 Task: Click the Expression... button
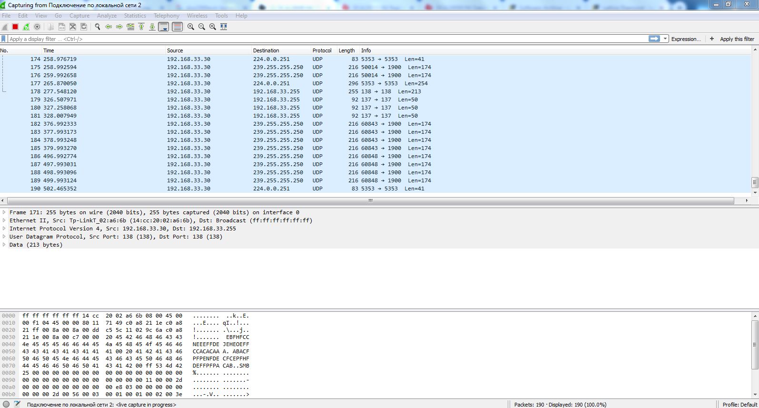pyautogui.click(x=686, y=39)
